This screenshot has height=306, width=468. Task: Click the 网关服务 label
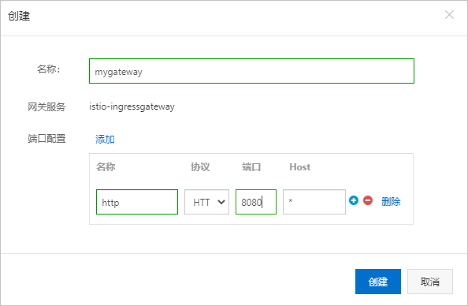point(46,106)
